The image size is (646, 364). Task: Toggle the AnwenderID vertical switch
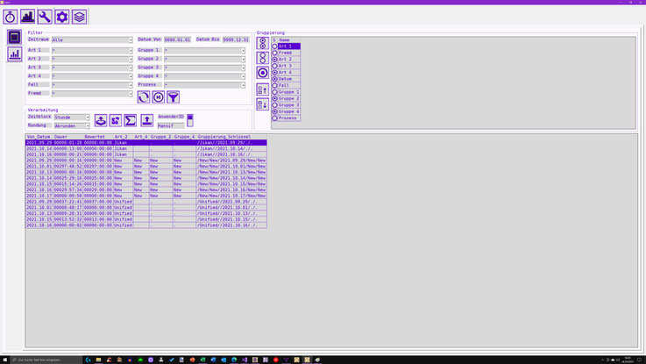coord(190,120)
